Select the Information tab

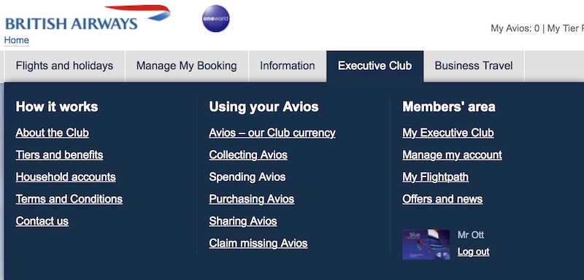click(x=288, y=66)
